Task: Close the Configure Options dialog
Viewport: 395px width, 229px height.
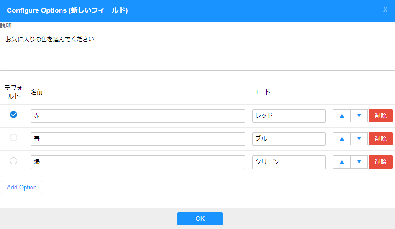Action: point(385,10)
